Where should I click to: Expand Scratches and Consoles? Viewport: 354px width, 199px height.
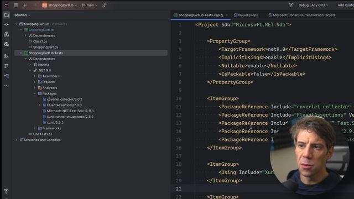tap(16, 140)
